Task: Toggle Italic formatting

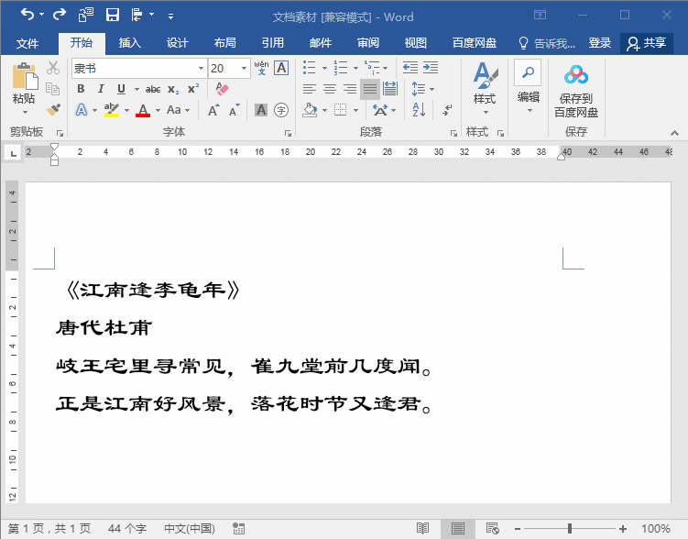Action: click(101, 89)
